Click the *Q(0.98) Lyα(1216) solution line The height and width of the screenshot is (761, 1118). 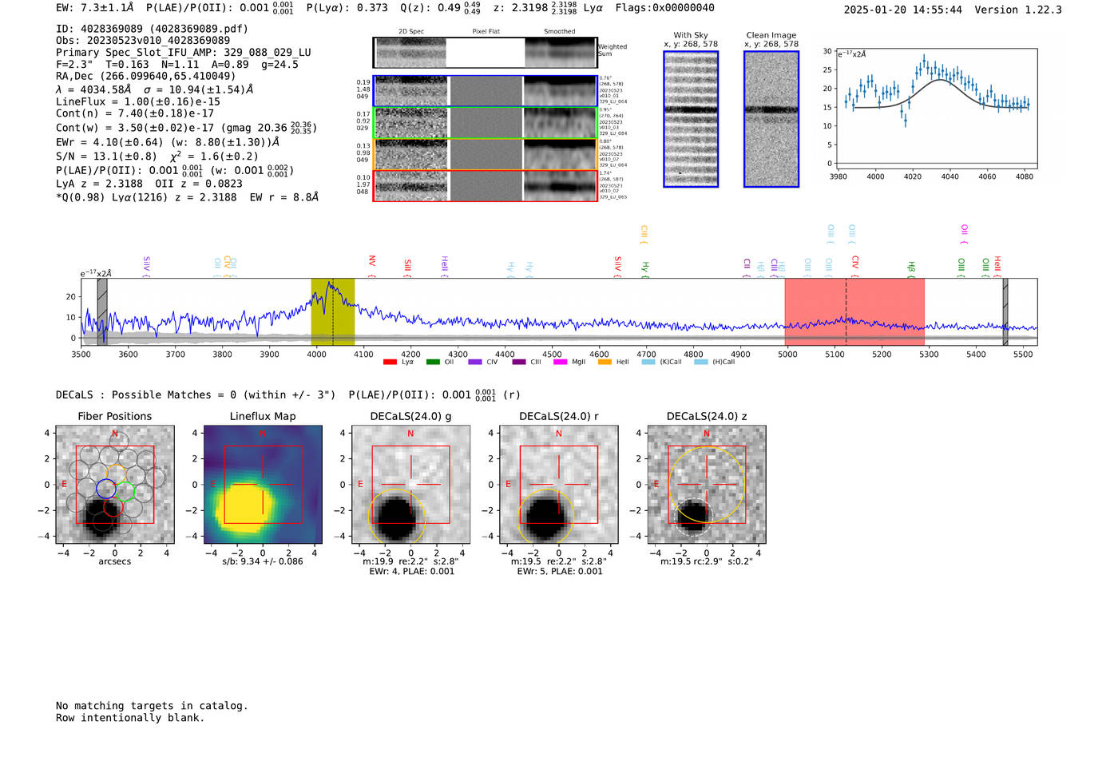point(187,196)
